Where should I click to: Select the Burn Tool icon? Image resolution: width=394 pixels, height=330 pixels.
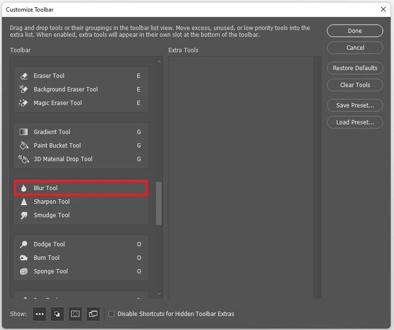pyautogui.click(x=24, y=257)
